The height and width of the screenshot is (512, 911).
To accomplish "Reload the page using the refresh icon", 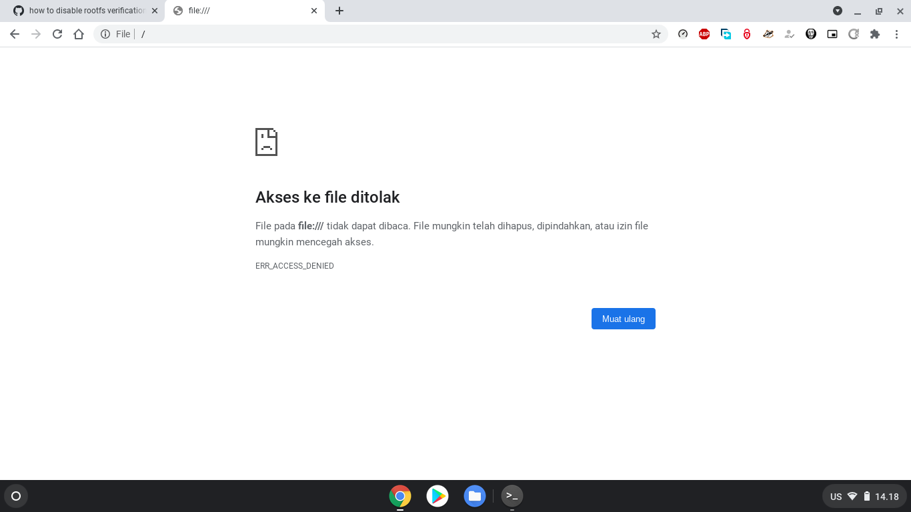I will coord(57,33).
